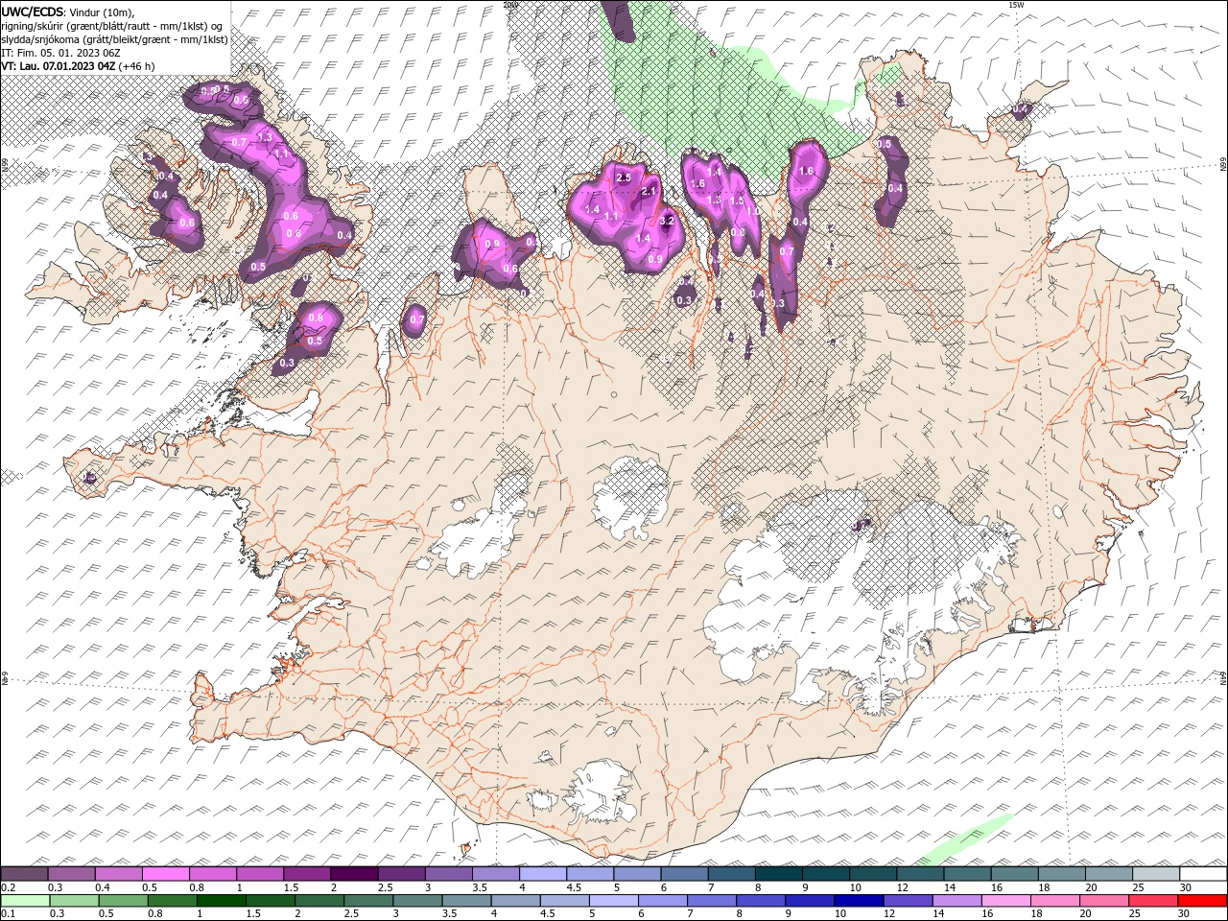
Task: Select the light grey 25–30 swatch in top legend
Action: pos(1155,874)
